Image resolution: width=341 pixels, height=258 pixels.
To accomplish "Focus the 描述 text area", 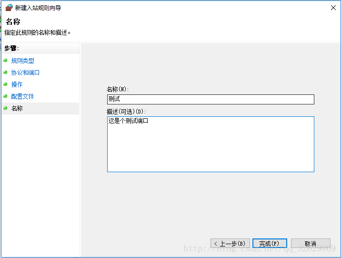I will (211, 144).
